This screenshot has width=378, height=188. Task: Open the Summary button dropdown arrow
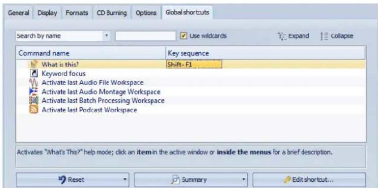243,179
